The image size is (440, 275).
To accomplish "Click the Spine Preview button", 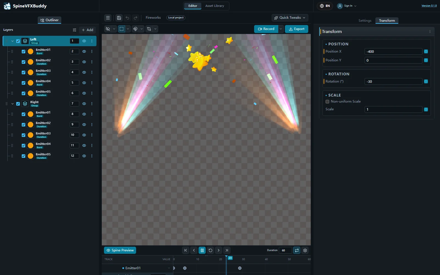I will pyautogui.click(x=120, y=250).
